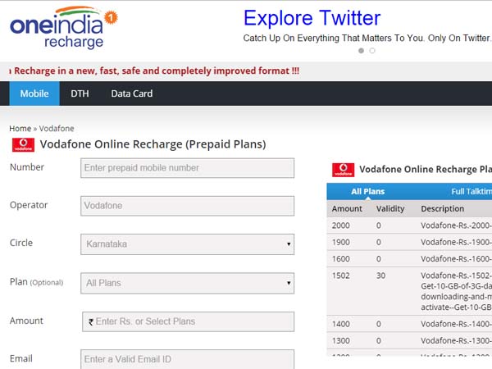Select the 2000 amount plan row
The image size is (492, 369).
[410, 225]
